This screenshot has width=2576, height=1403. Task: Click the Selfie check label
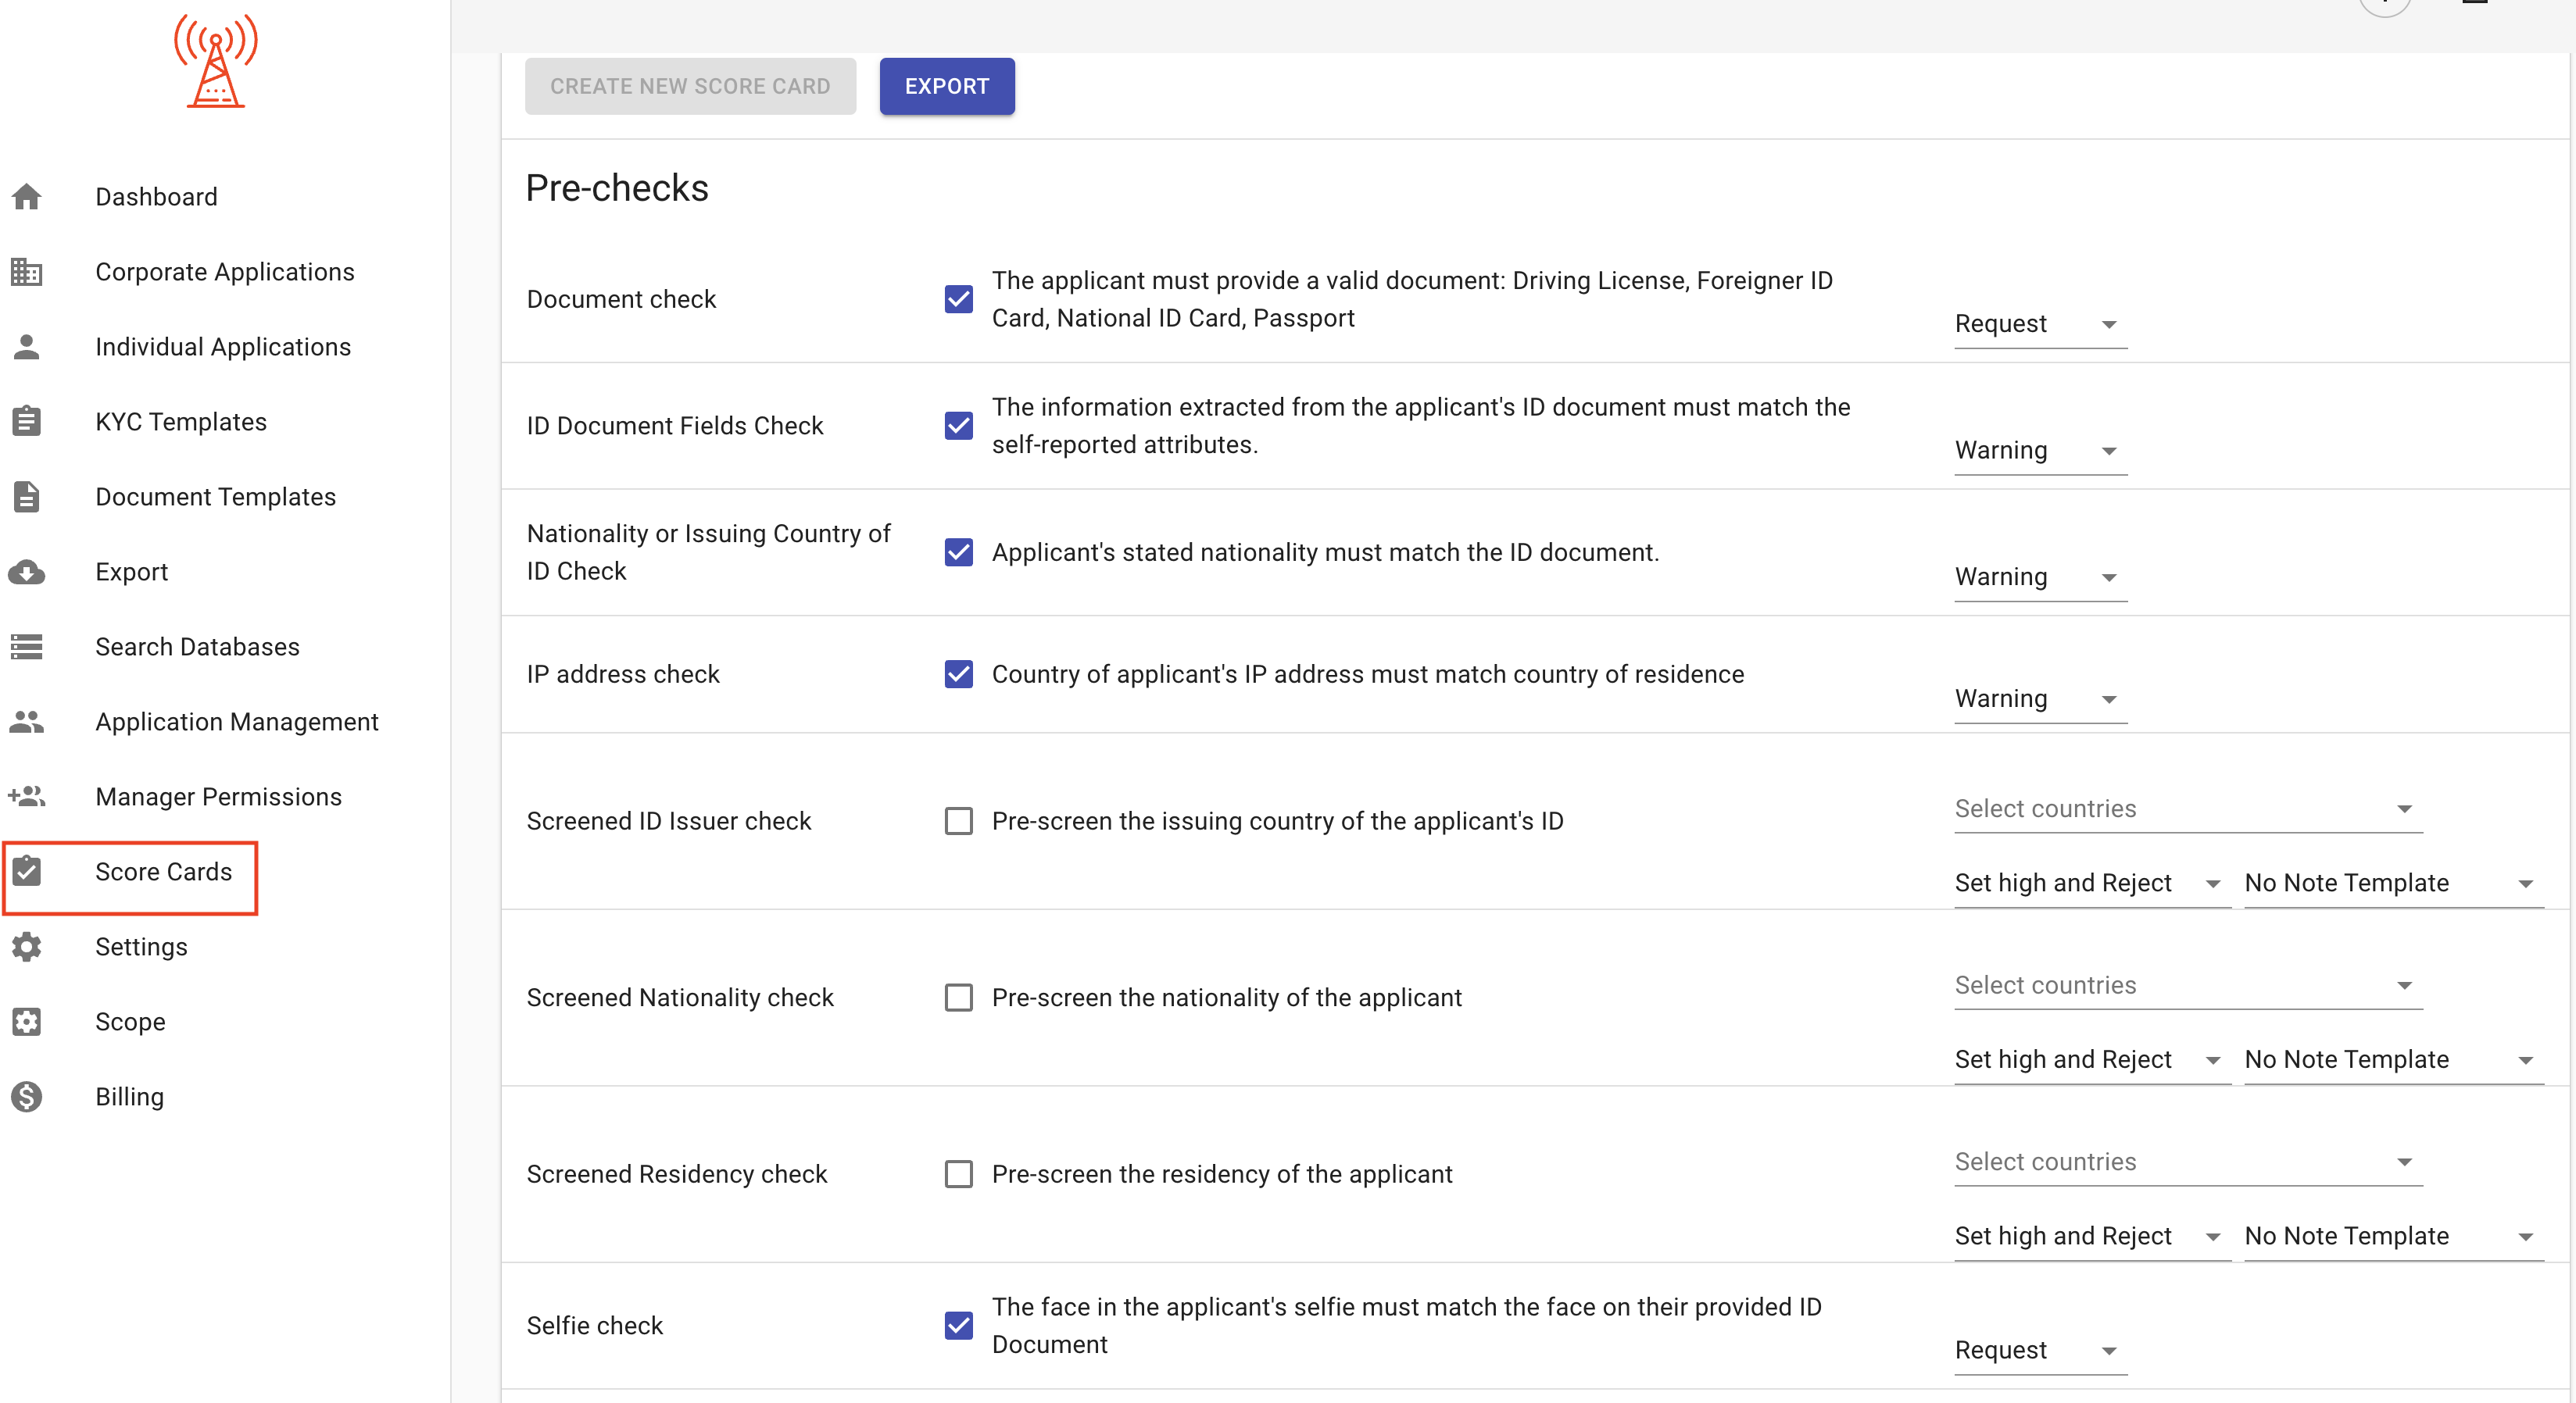click(x=595, y=1325)
